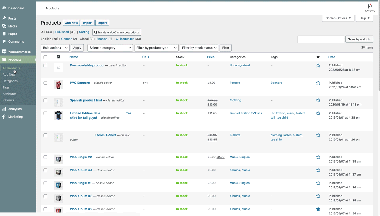Image resolution: width=380 pixels, height=216 pixels.
Task: Toggle featured star for Downloadable product
Action: 318,65
